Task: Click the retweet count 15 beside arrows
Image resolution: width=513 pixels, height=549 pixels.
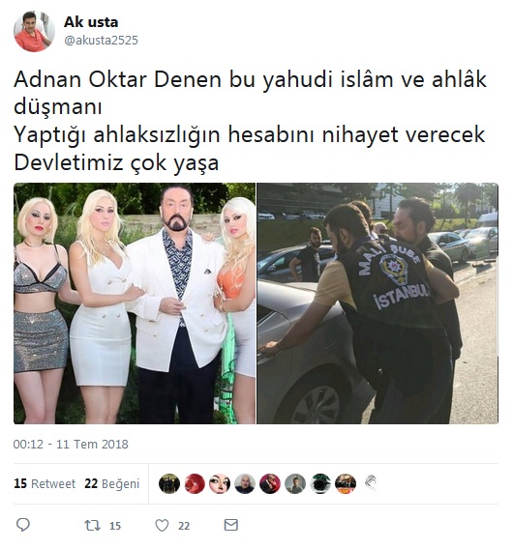Action: (115, 526)
